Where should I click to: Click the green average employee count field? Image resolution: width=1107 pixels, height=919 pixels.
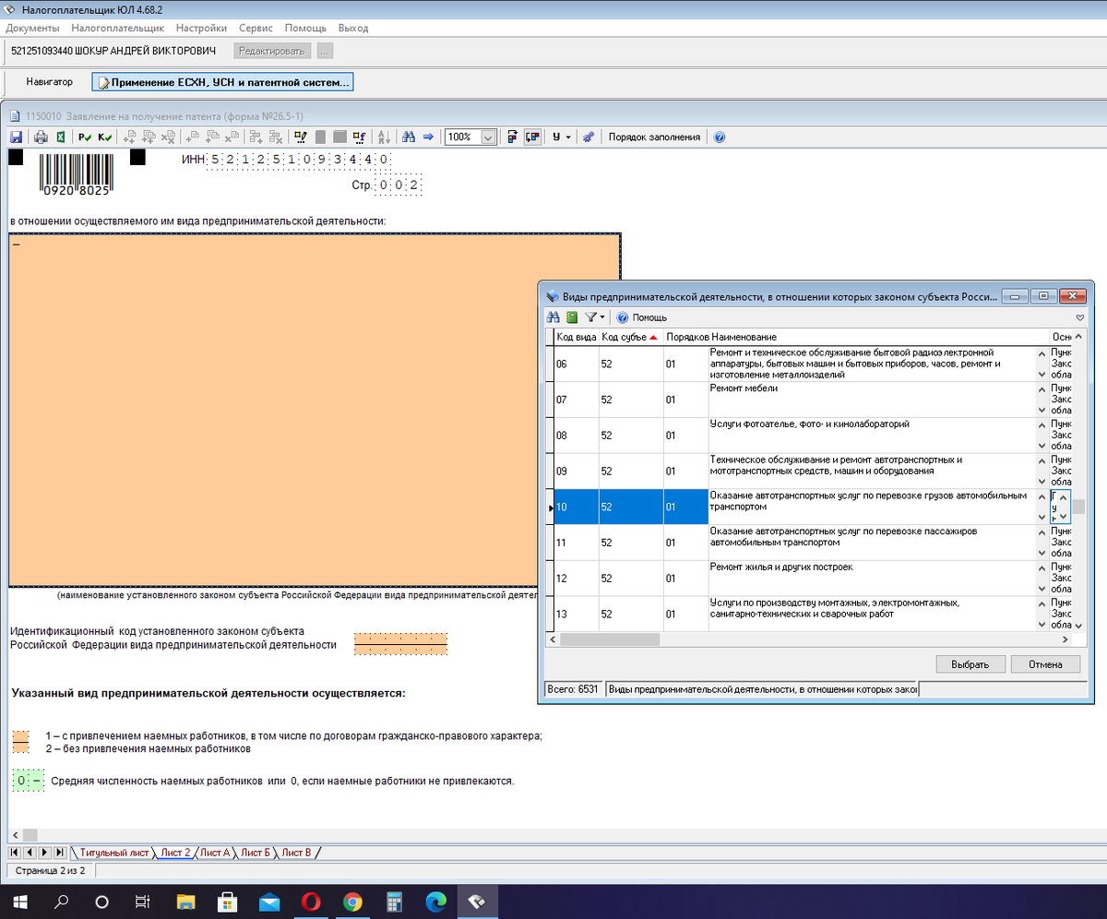28,782
